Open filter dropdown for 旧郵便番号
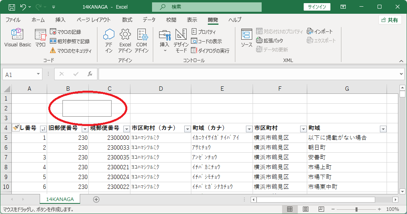407x214 pixels. [x=85, y=129]
